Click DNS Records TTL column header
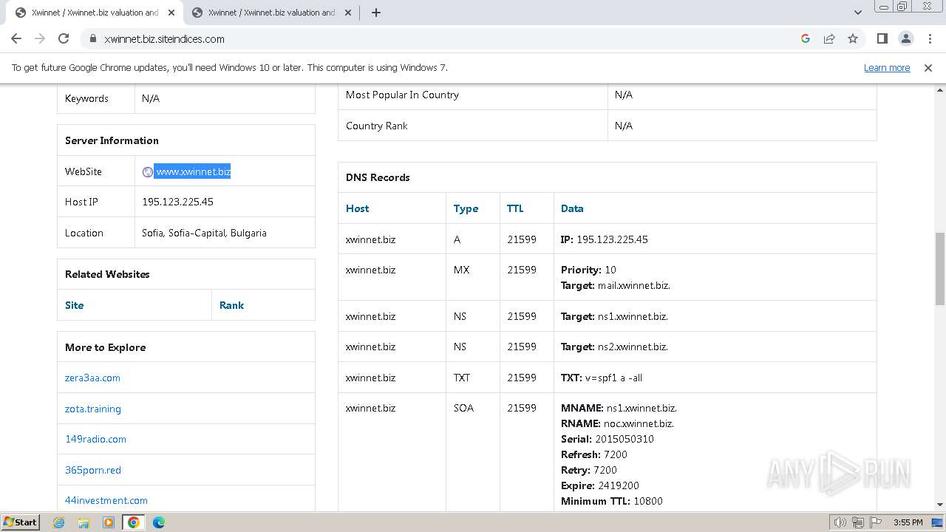Screen dimensions: 946x532 515,208
